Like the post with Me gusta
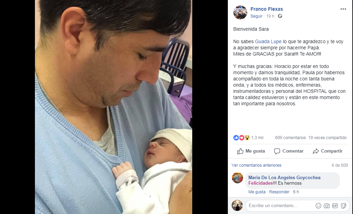The height and width of the screenshot is (214, 353). [251, 151]
